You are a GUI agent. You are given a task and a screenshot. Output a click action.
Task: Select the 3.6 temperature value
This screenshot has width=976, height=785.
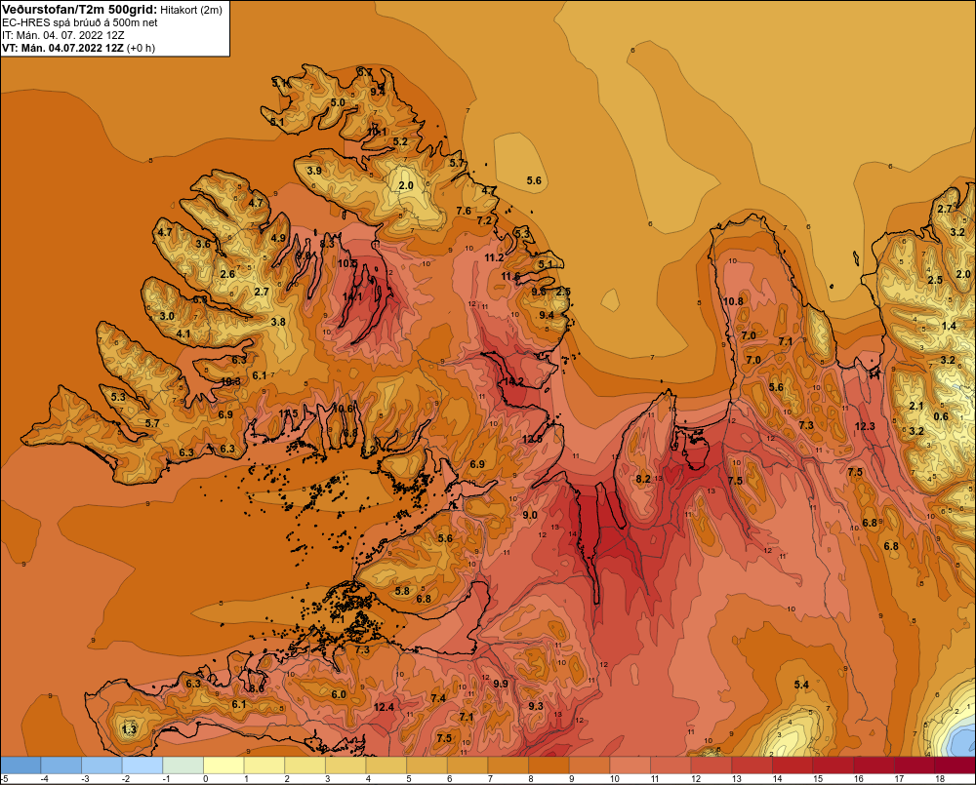pos(203,244)
